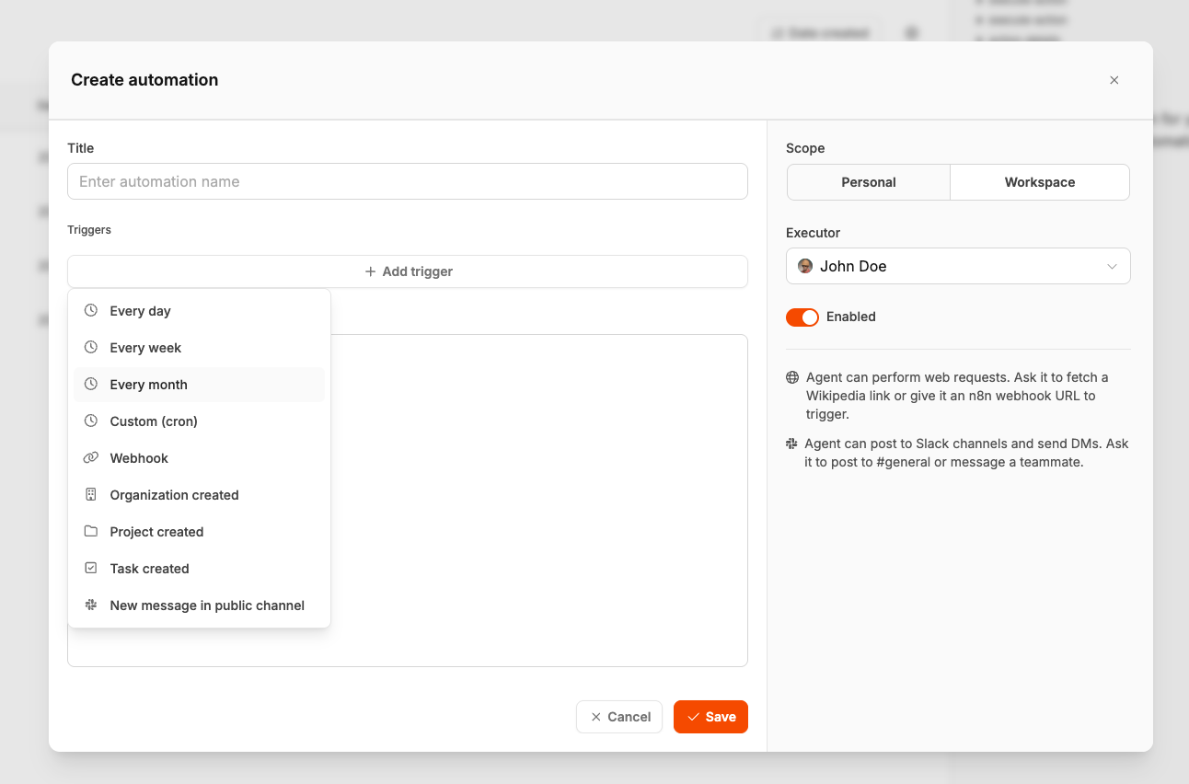Click the Slack icon for New message
The width and height of the screenshot is (1189, 784).
pyautogui.click(x=91, y=605)
